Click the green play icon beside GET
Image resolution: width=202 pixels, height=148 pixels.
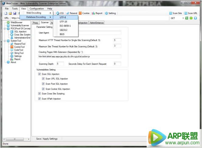point(191,18)
